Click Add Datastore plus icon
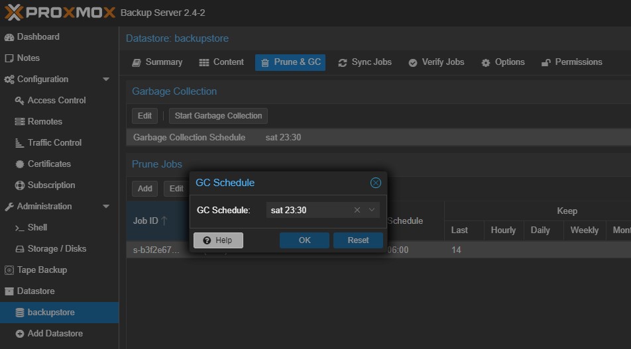This screenshot has height=349, width=631. 20,334
